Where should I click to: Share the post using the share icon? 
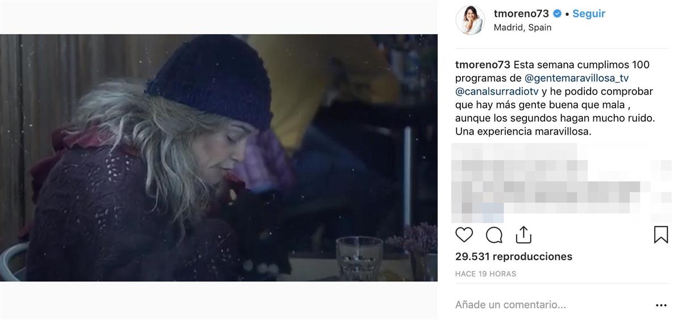(523, 234)
